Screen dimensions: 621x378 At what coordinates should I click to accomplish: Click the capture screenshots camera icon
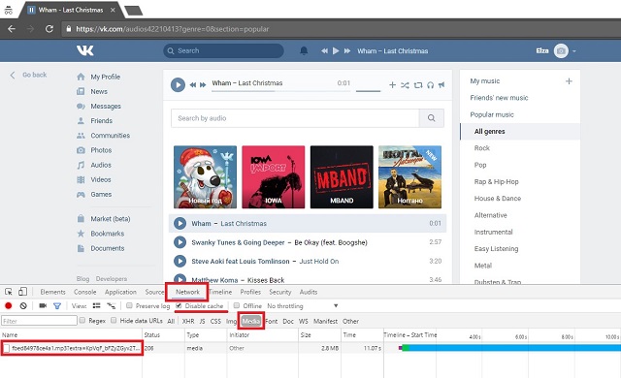click(x=43, y=305)
